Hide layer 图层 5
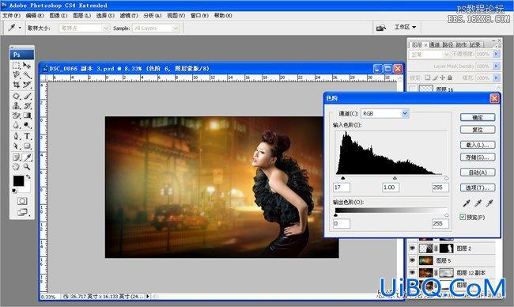Viewport: 514px width, 307px height. pyautogui.click(x=412, y=260)
